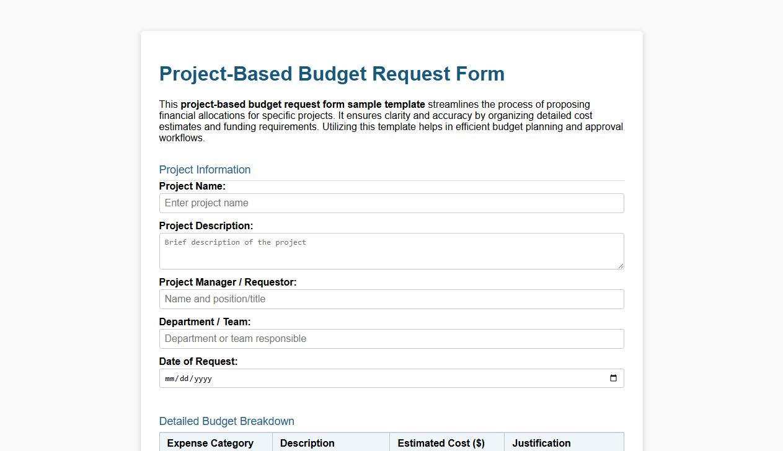This screenshot has width=783, height=451.
Task: Click the Department / Team label
Action: tap(205, 322)
